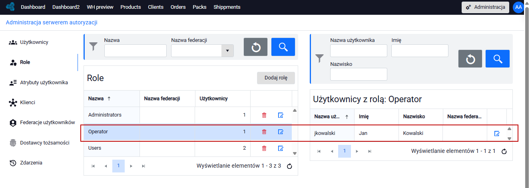Open Products in the top navigation
The width and height of the screenshot is (530, 188).
[131, 7]
